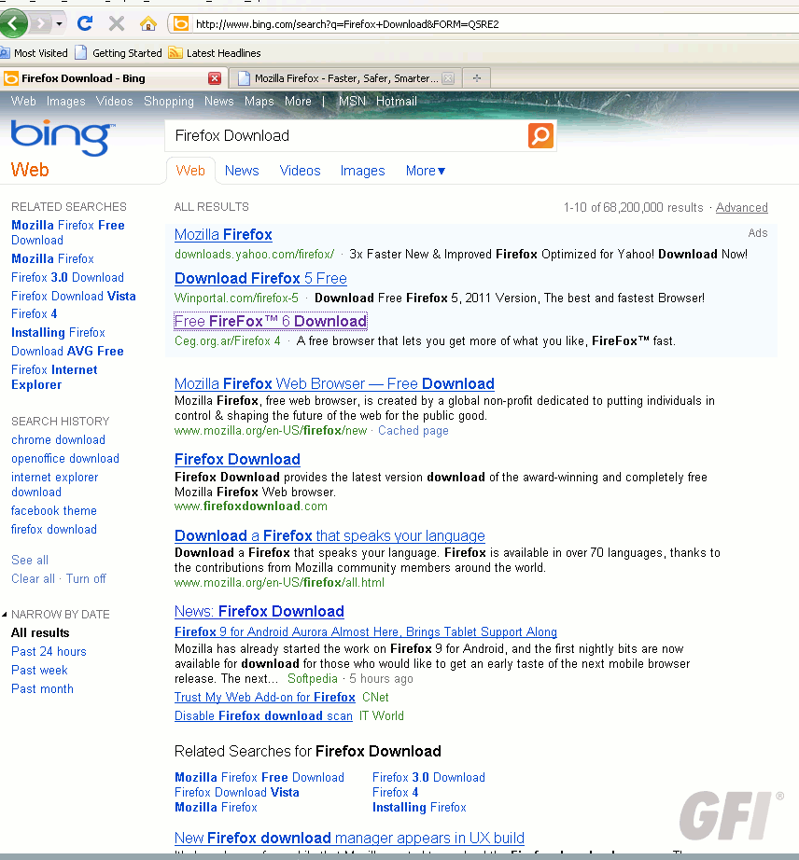
Task: Click related search Firefox Internet Explorer
Action: tap(54, 378)
